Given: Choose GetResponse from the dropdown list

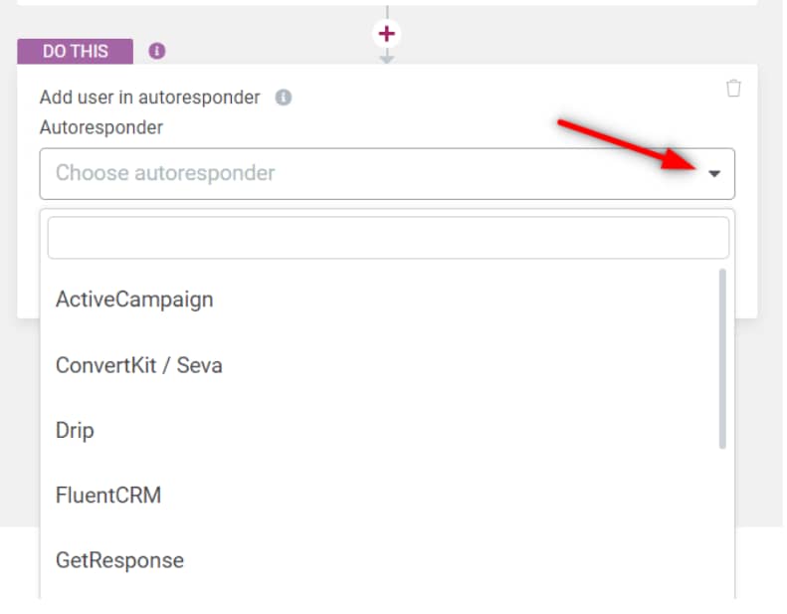Looking at the screenshot, I should (119, 560).
